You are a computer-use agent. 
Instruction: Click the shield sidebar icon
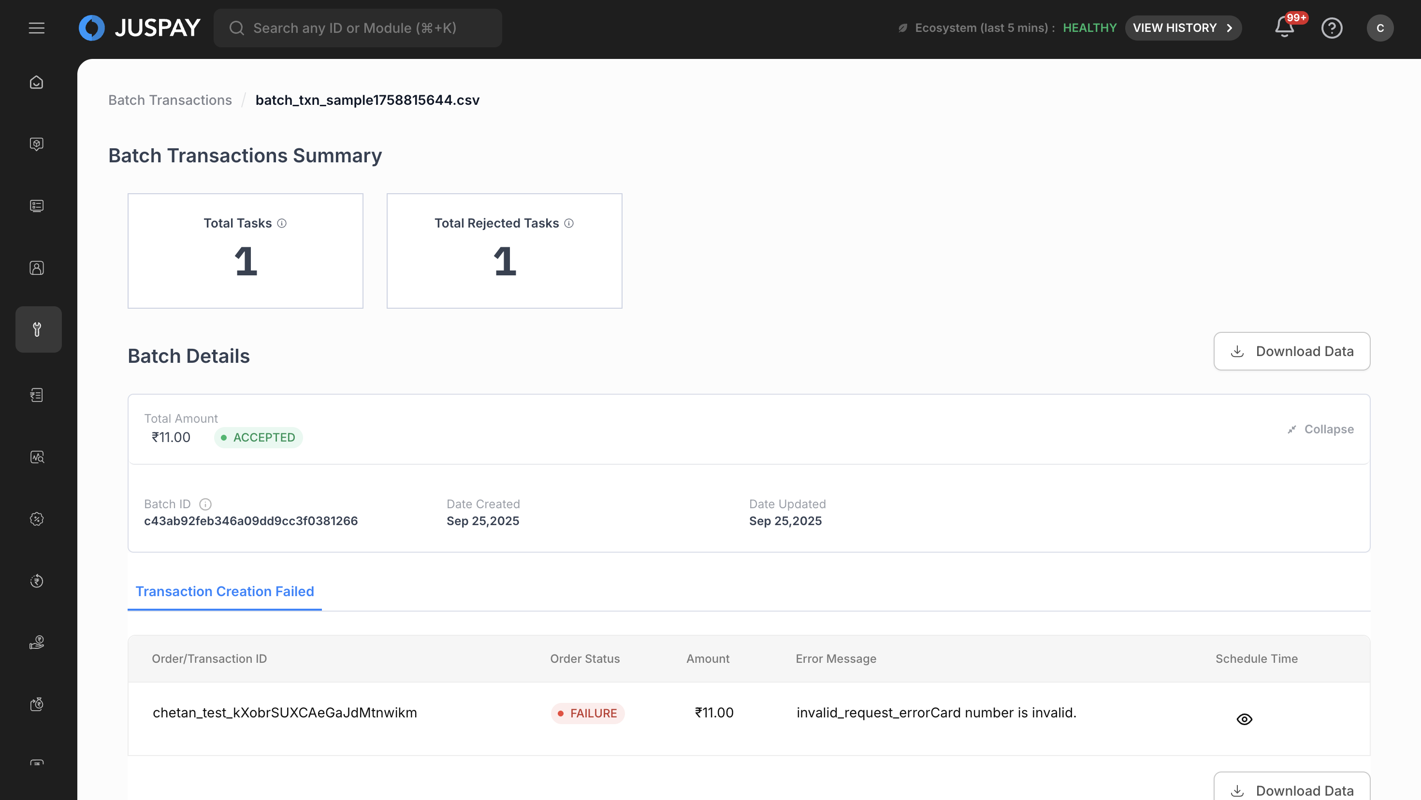click(36, 144)
